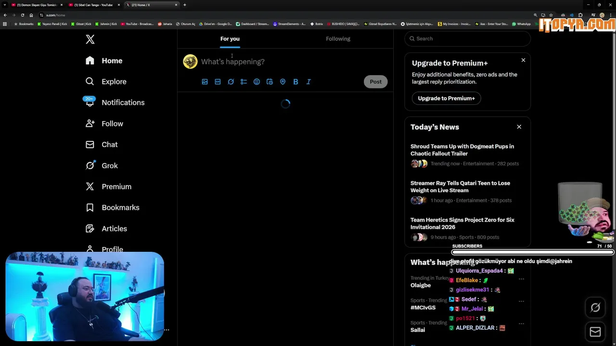Open a new browser tab
Screen dimensions: 616x346
click(185, 5)
